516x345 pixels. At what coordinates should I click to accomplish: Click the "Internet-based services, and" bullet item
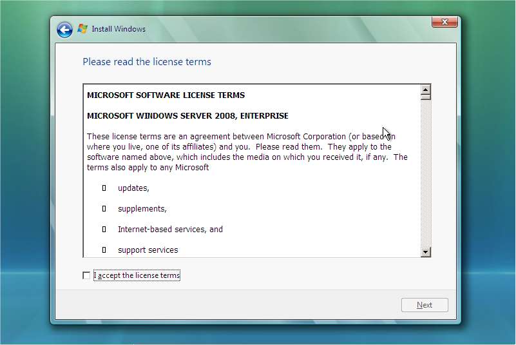170,230
